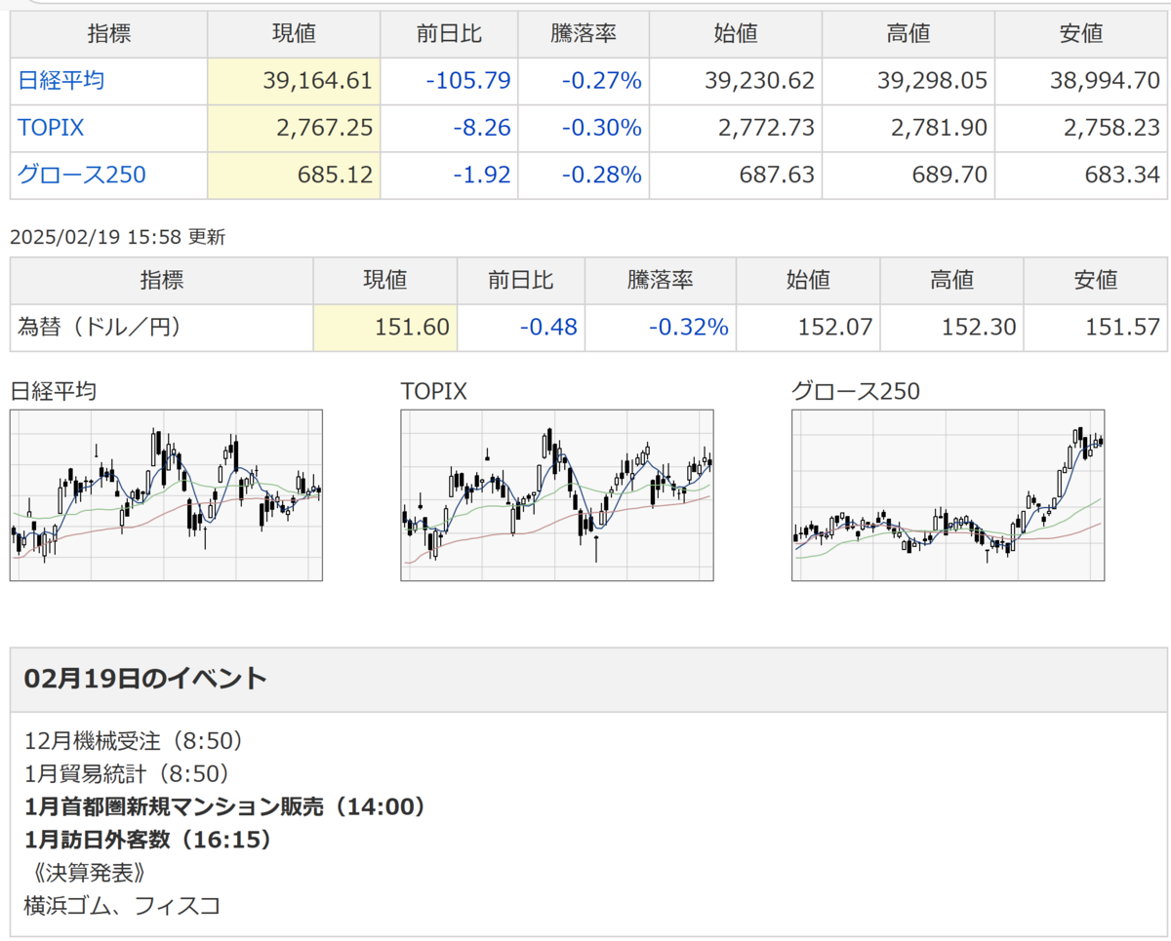Open the 日経平均 link
Screen dimensions: 1171x941
(61, 81)
